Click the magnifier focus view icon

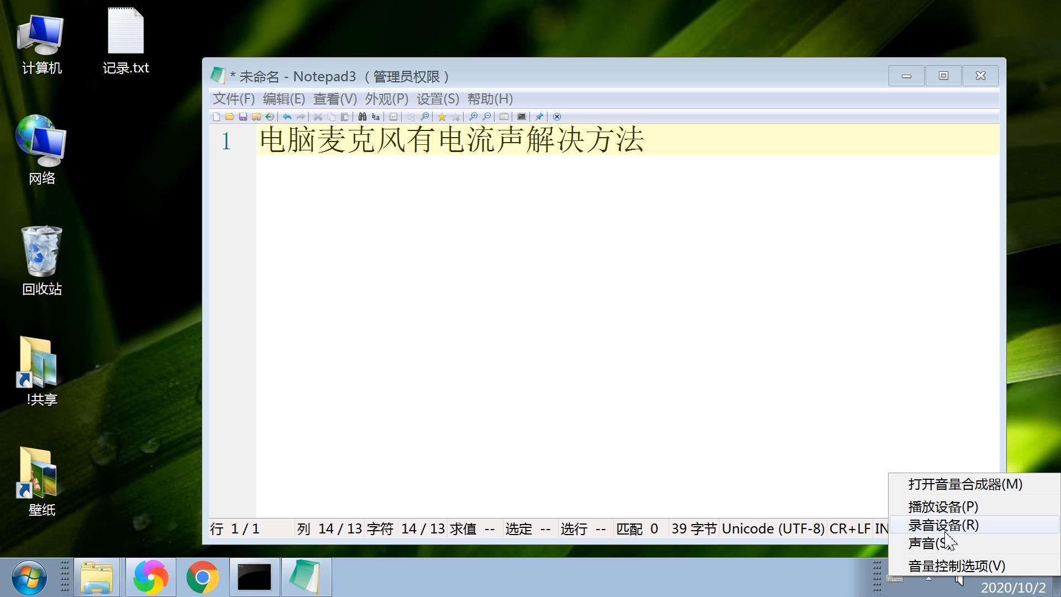point(424,117)
